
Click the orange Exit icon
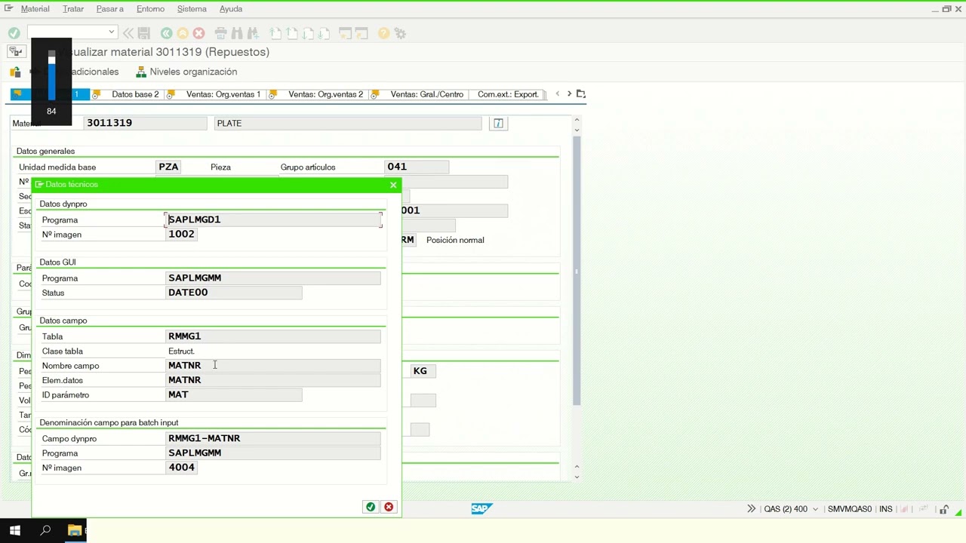pos(183,33)
